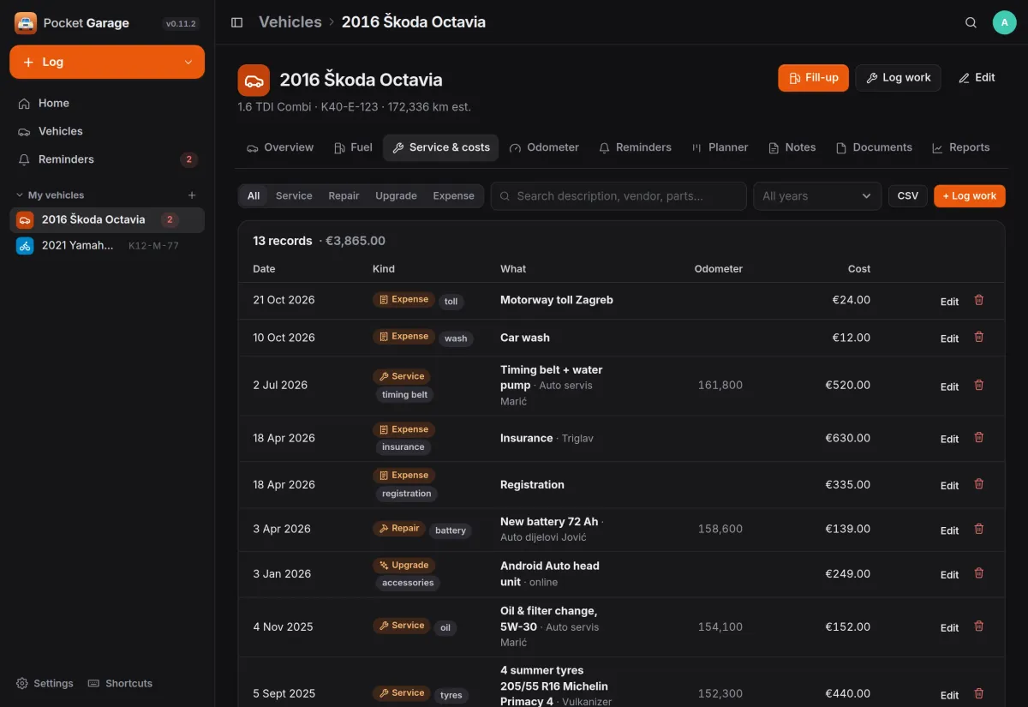Viewport: 1028px width, 707px height.
Task: Delete the Oil & filter change record
Action: [x=979, y=626]
